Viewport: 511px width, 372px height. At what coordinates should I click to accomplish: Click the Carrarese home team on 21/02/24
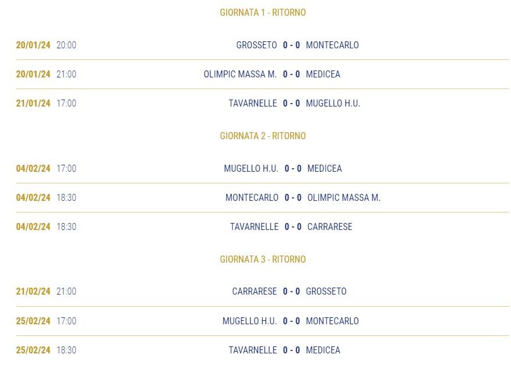(255, 291)
